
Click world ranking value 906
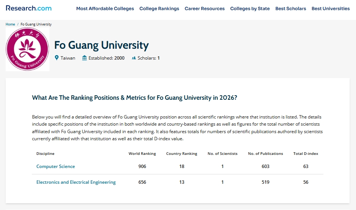(x=142, y=166)
